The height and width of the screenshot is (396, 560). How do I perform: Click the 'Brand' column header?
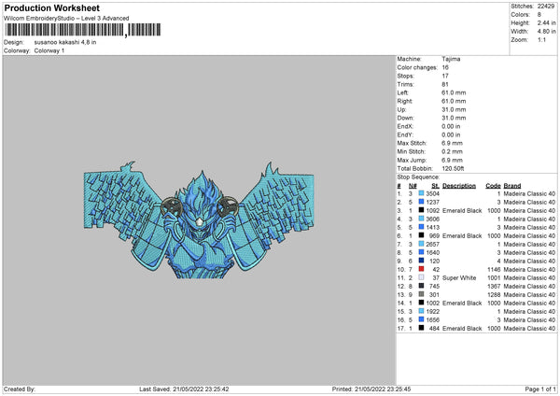pos(512,186)
